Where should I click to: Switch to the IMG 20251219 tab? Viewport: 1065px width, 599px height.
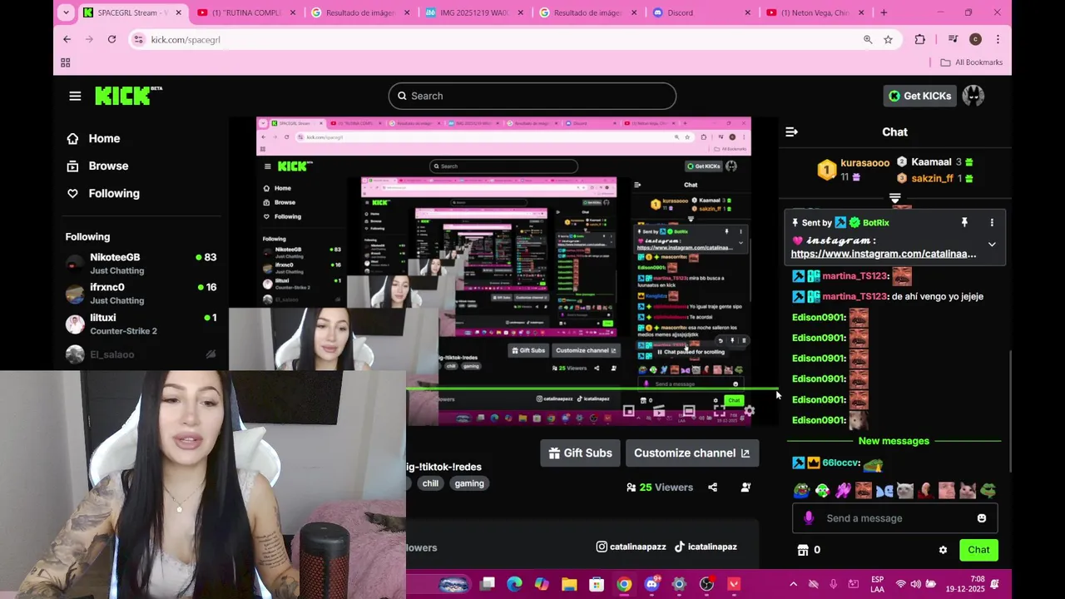[475, 12]
